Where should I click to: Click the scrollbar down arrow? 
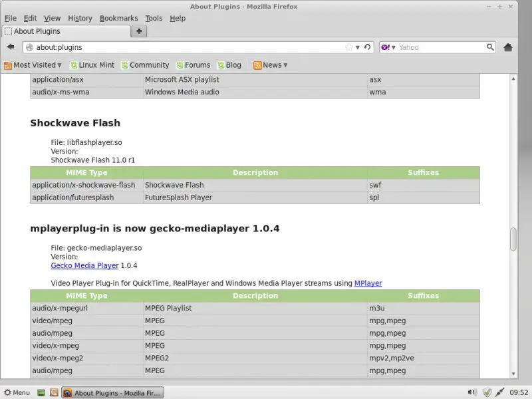tap(513, 374)
